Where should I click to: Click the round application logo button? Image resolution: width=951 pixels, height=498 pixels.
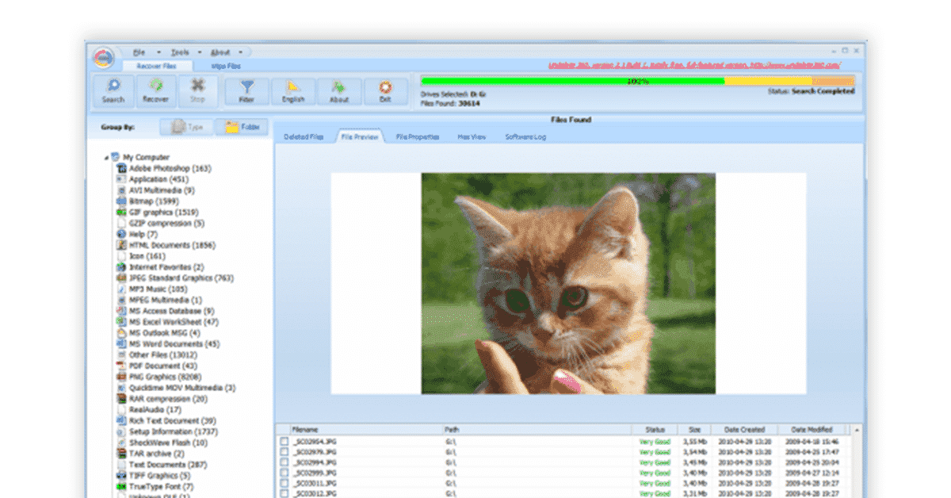[104, 57]
